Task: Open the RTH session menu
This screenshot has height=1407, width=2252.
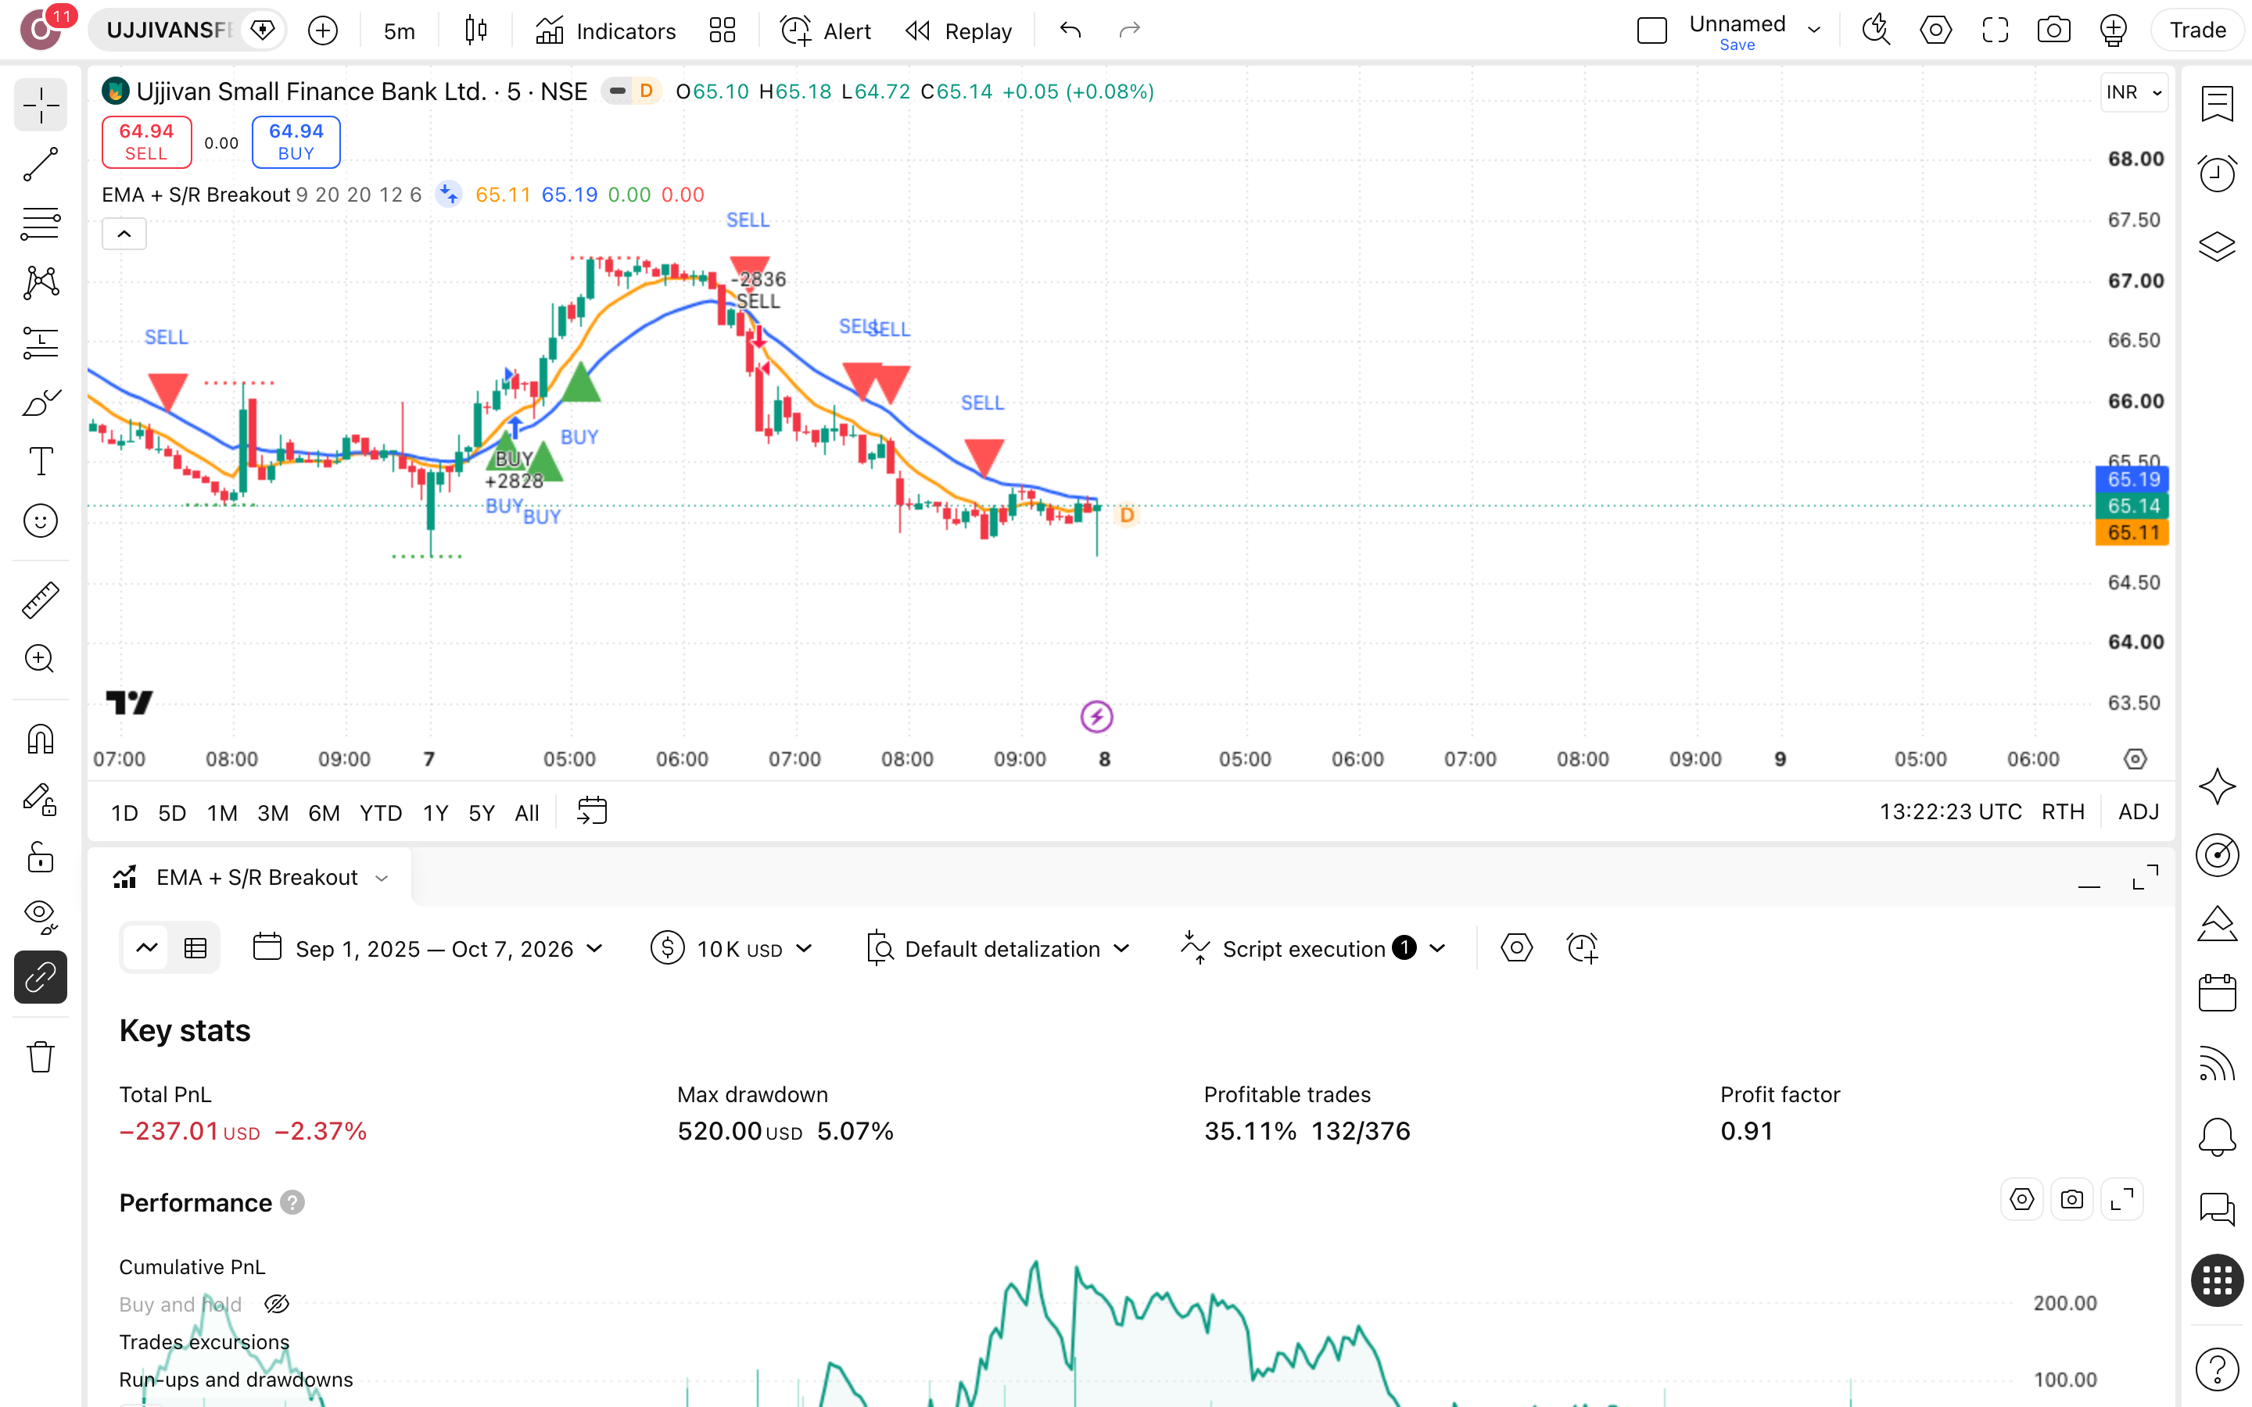Action: 2062,812
